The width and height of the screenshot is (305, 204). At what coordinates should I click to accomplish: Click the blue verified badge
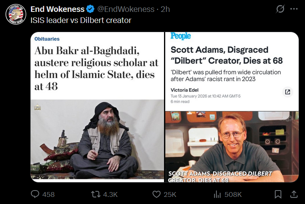90,9
